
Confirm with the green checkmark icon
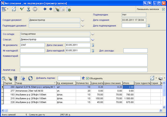click(x=22, y=9)
